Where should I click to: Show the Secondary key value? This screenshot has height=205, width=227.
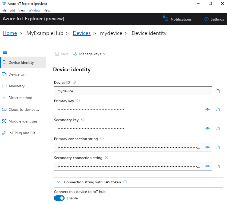(208, 128)
